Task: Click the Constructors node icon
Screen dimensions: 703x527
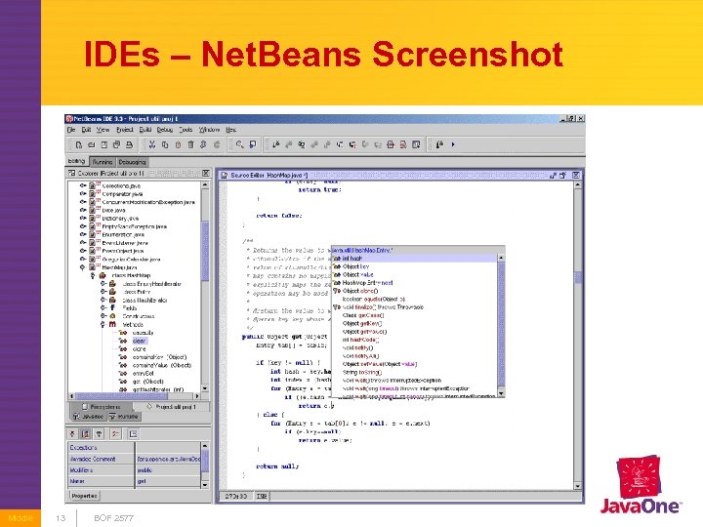Action: point(112,316)
